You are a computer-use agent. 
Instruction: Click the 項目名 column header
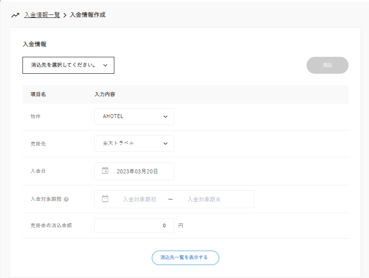point(38,94)
